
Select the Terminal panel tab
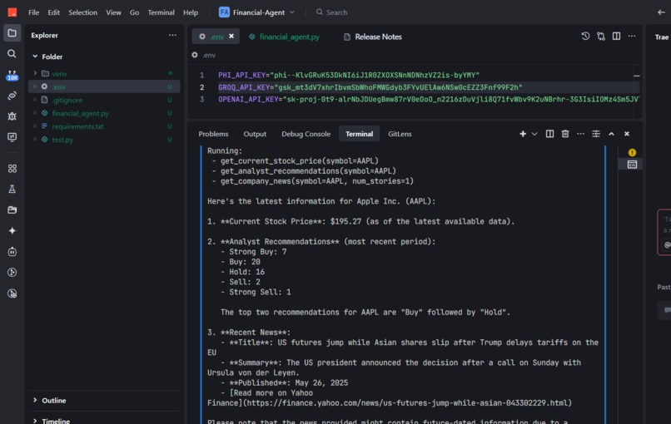click(x=359, y=134)
